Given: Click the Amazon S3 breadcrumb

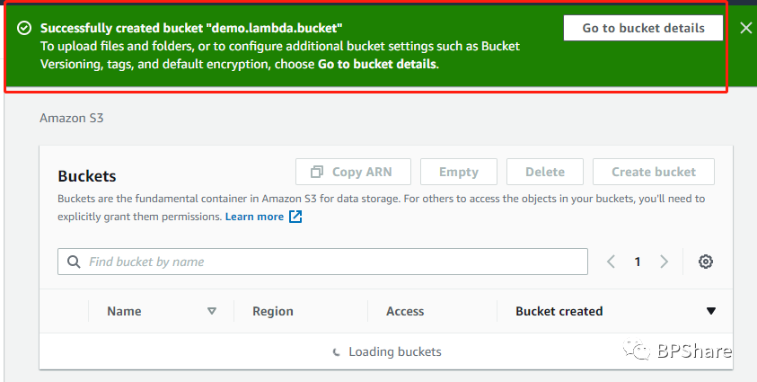Looking at the screenshot, I should click(72, 118).
